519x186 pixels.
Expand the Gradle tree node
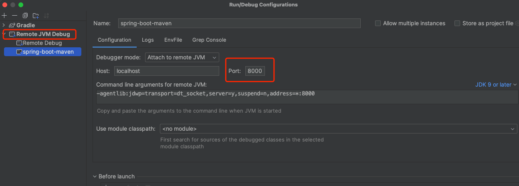point(4,25)
